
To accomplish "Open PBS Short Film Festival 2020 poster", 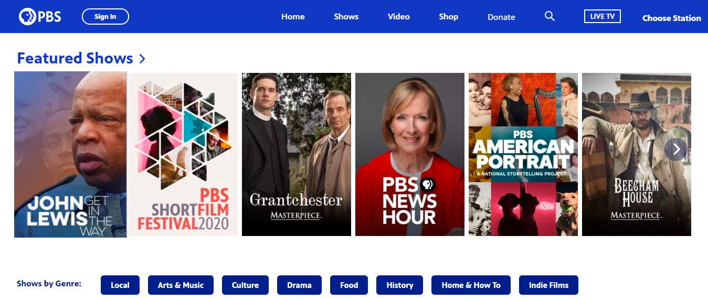I will 183,154.
